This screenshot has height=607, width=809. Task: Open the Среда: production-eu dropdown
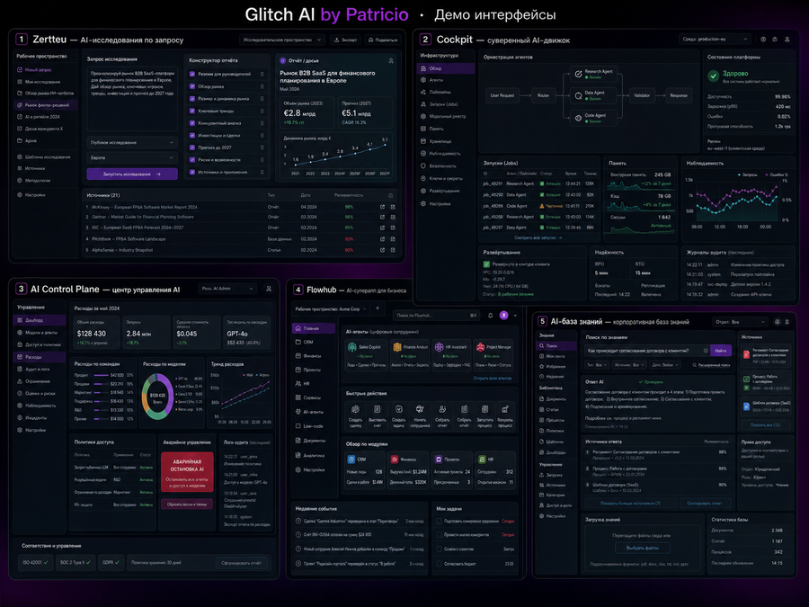(x=715, y=39)
